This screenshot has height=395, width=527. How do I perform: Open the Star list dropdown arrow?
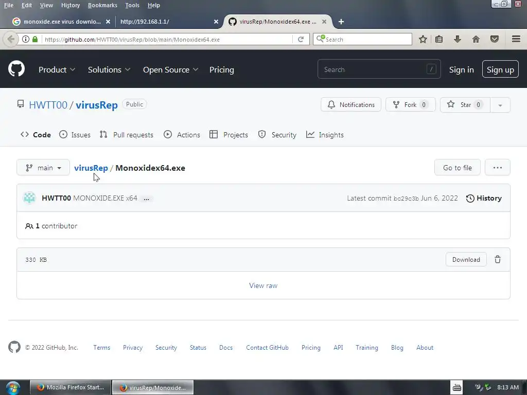500,105
